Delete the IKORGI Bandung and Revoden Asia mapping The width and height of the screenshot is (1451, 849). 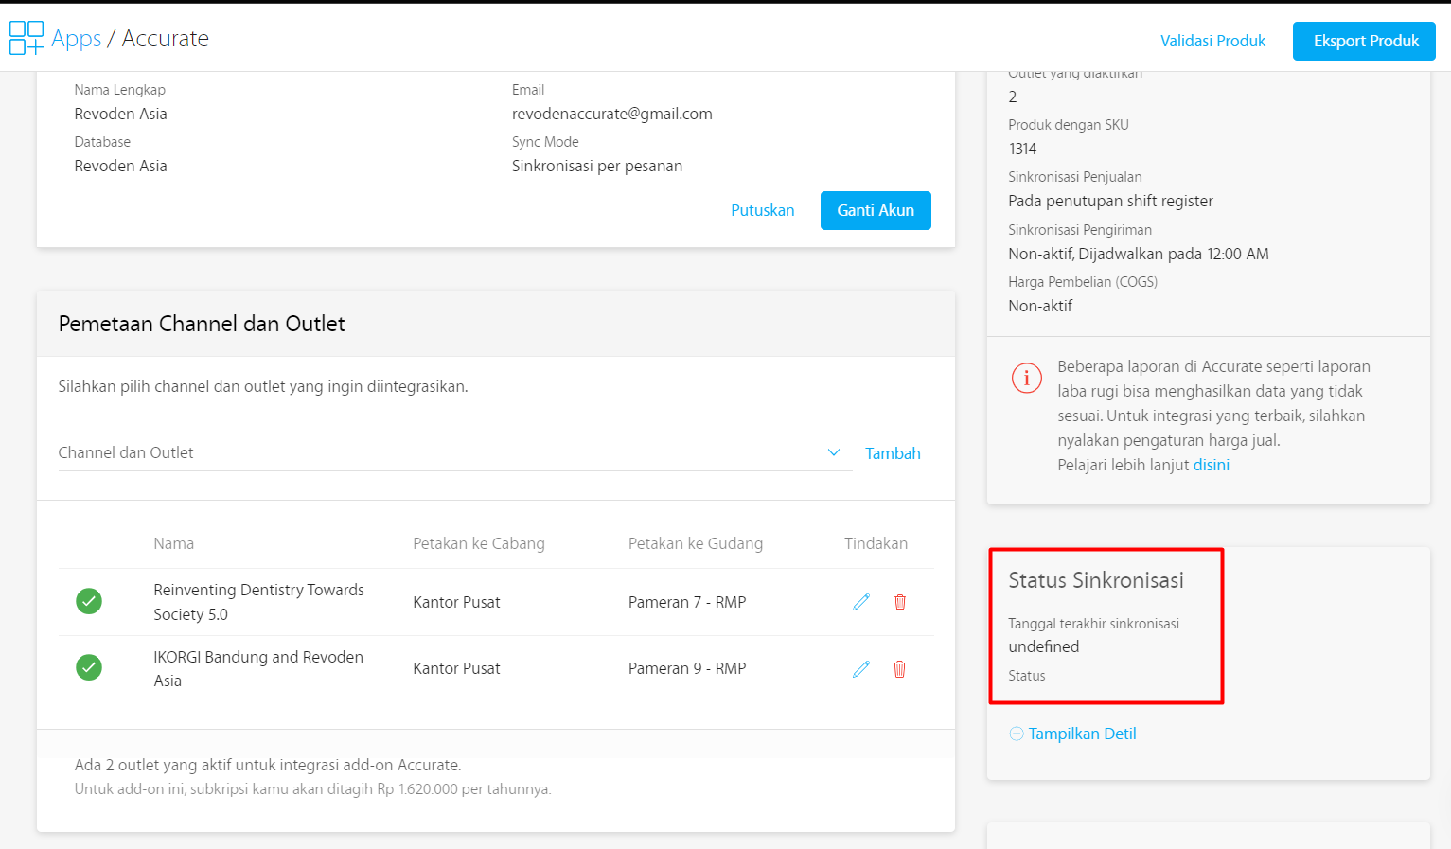pos(899,669)
